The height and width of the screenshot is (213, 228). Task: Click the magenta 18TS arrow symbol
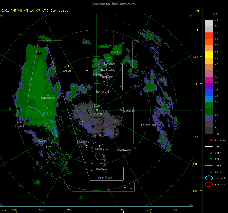point(209,172)
